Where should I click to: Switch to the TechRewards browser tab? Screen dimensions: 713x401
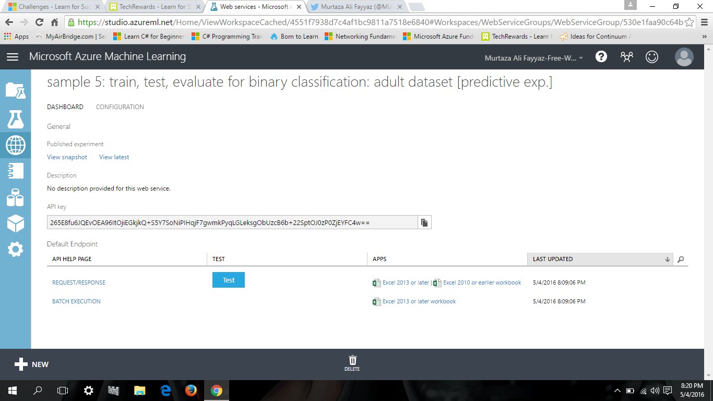(154, 7)
